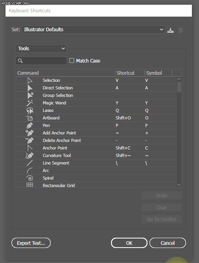The width and height of the screenshot is (199, 263).
Task: Select the Lasso tool icon
Action: pyautogui.click(x=30, y=110)
